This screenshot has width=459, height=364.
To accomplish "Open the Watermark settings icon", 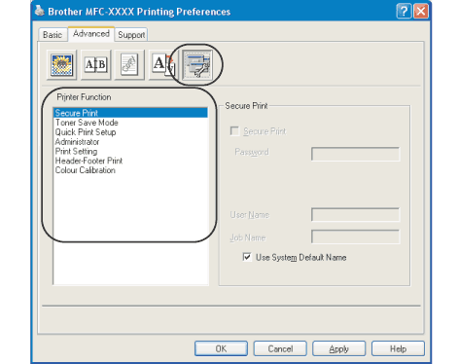I will [x=129, y=64].
